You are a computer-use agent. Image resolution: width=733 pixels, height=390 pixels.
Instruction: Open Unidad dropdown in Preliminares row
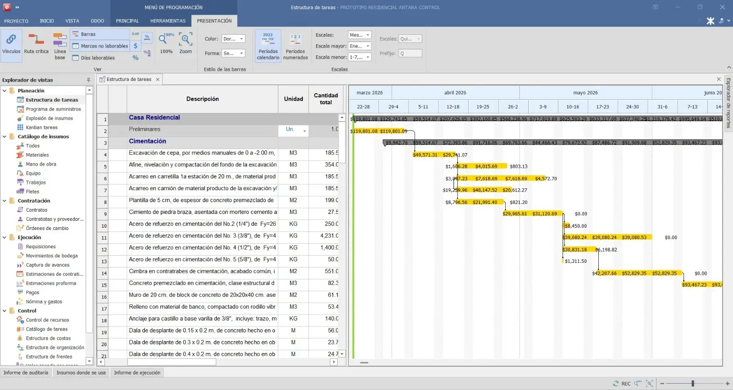pos(305,131)
